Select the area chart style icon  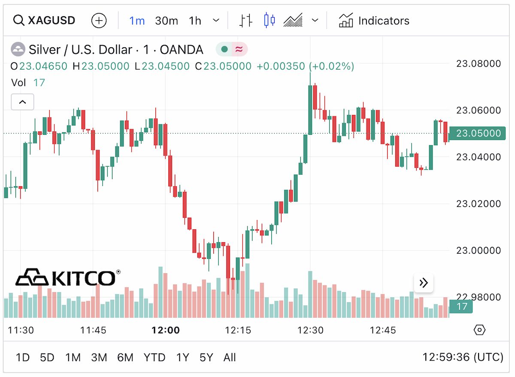[x=293, y=20]
